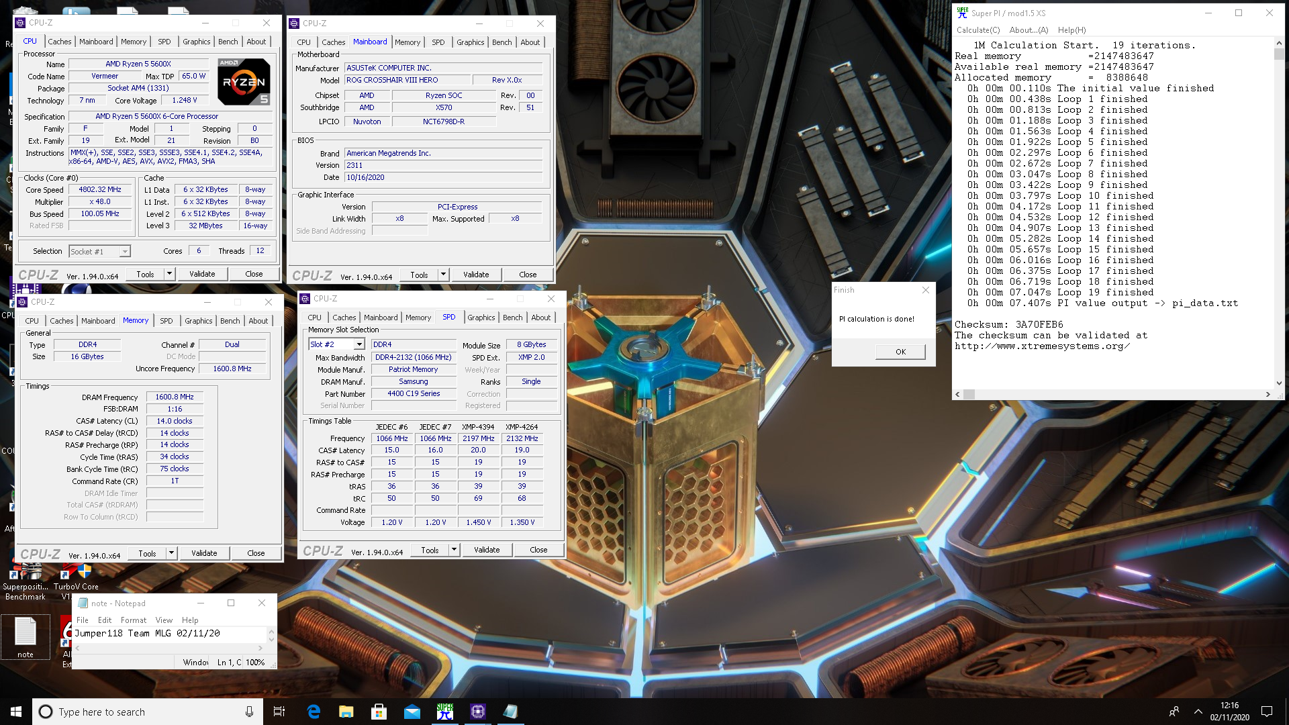This screenshot has height=725, width=1289.
Task: Click the CPU-Z Mainboard window title icon
Action: click(294, 23)
